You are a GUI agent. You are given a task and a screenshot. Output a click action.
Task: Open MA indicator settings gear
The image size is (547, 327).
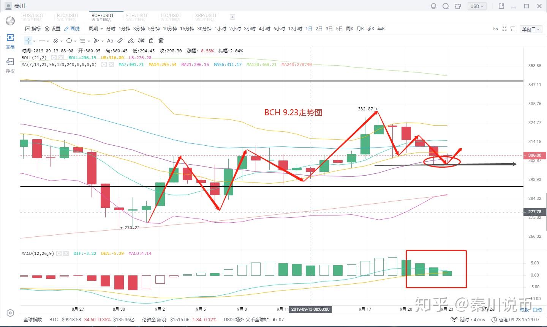[x=104, y=64]
